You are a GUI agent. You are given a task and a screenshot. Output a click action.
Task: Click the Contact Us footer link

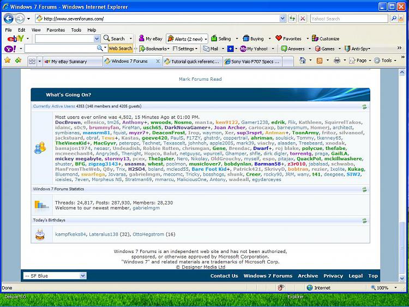(x=224, y=276)
